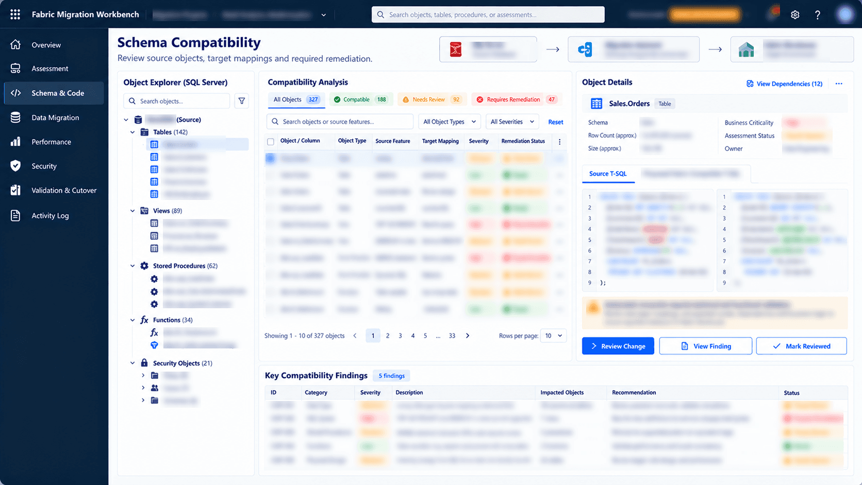Click the Sales.Orders table icon
This screenshot has width=862, height=485.
[596, 104]
